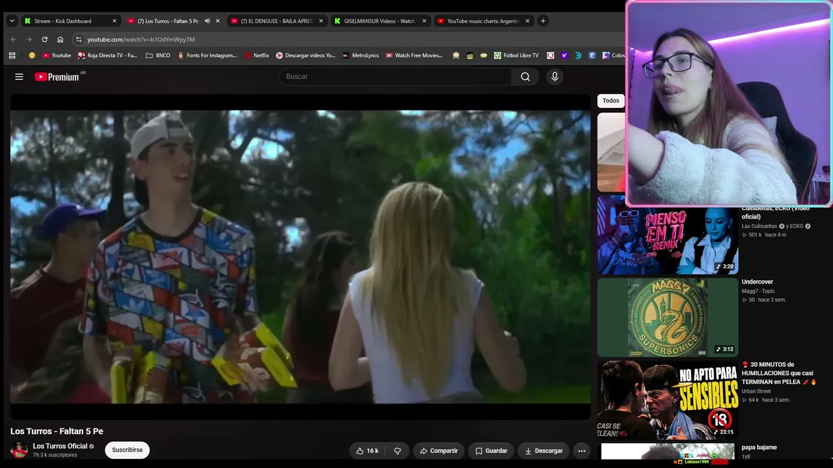Close the EL DENGUEE tab

(x=321, y=21)
